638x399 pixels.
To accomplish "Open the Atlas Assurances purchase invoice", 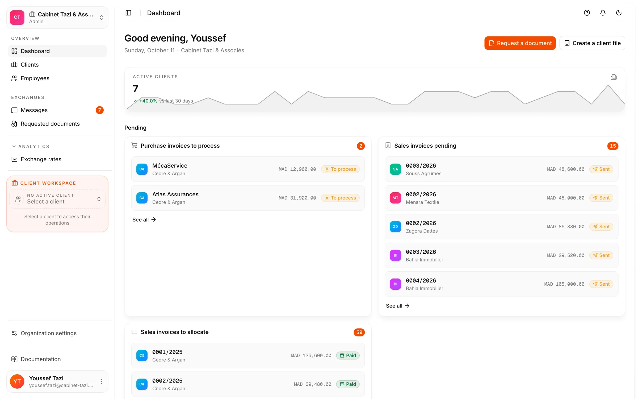I will point(248,198).
